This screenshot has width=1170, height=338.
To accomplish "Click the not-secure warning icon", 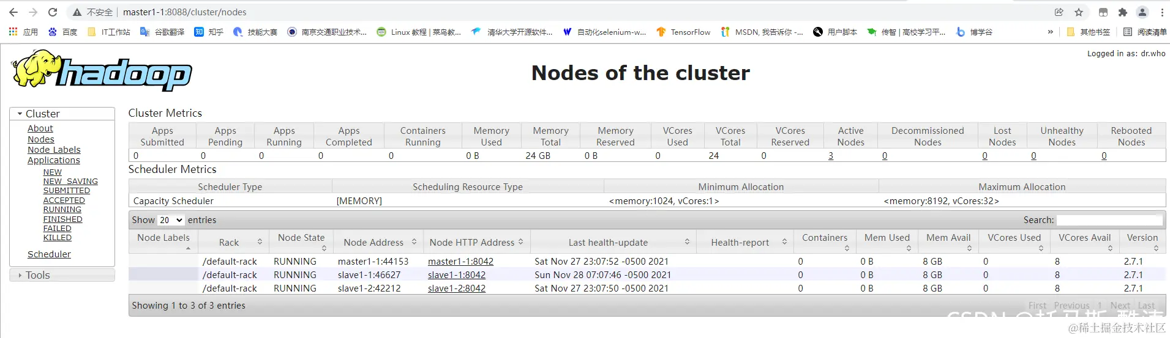I will [77, 12].
